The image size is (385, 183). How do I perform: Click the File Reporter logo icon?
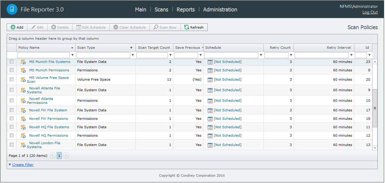point(12,9)
